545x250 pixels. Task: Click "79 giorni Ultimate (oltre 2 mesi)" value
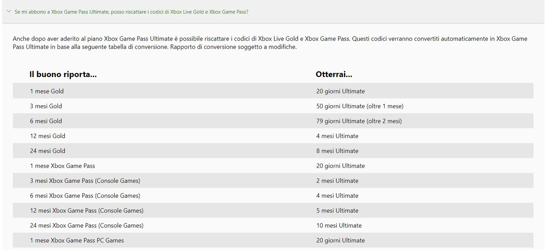[359, 121]
